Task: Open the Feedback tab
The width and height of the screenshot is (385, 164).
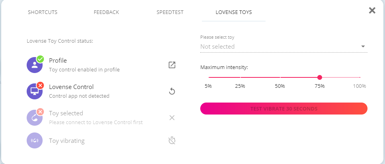Action: pos(106,12)
